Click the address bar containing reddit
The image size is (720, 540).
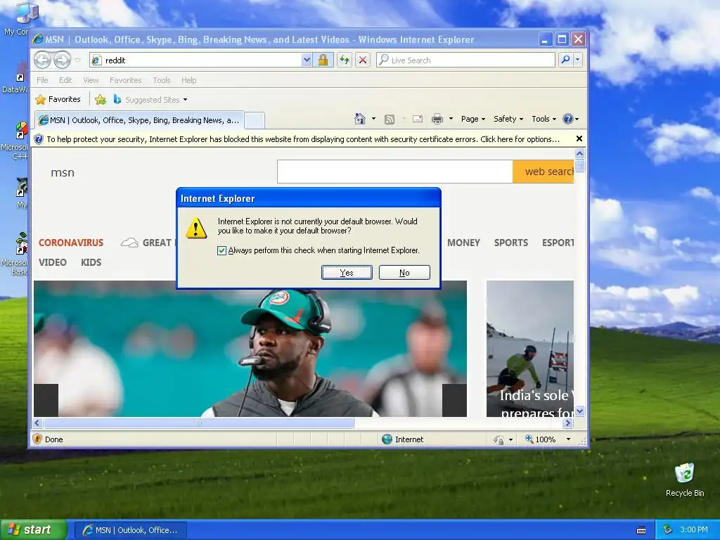196,60
